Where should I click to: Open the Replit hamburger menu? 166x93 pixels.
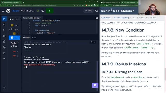pyautogui.click(x=3, y=11)
